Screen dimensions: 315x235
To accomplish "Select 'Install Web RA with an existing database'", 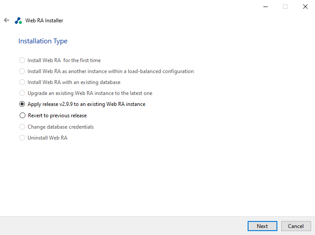I will click(22, 82).
